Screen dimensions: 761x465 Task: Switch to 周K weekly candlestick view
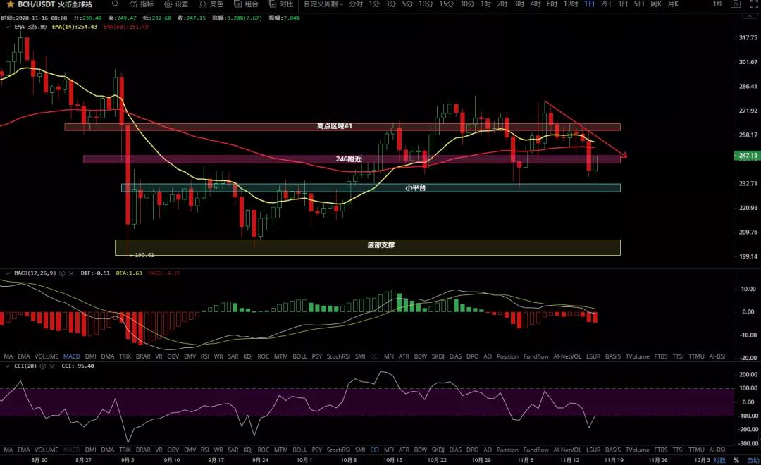pyautogui.click(x=655, y=4)
